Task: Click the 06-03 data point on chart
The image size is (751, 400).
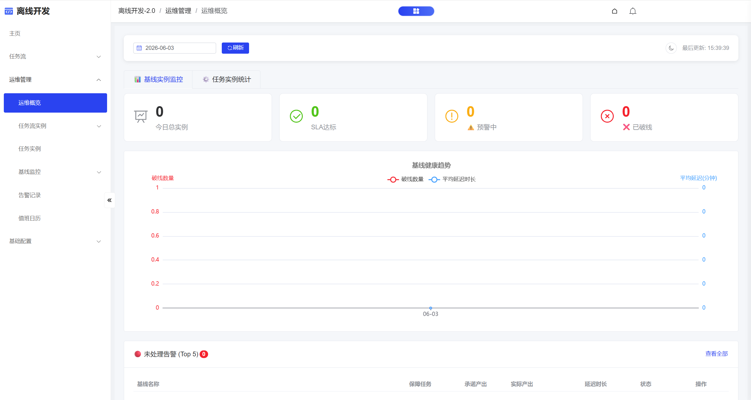Action: pyautogui.click(x=431, y=308)
